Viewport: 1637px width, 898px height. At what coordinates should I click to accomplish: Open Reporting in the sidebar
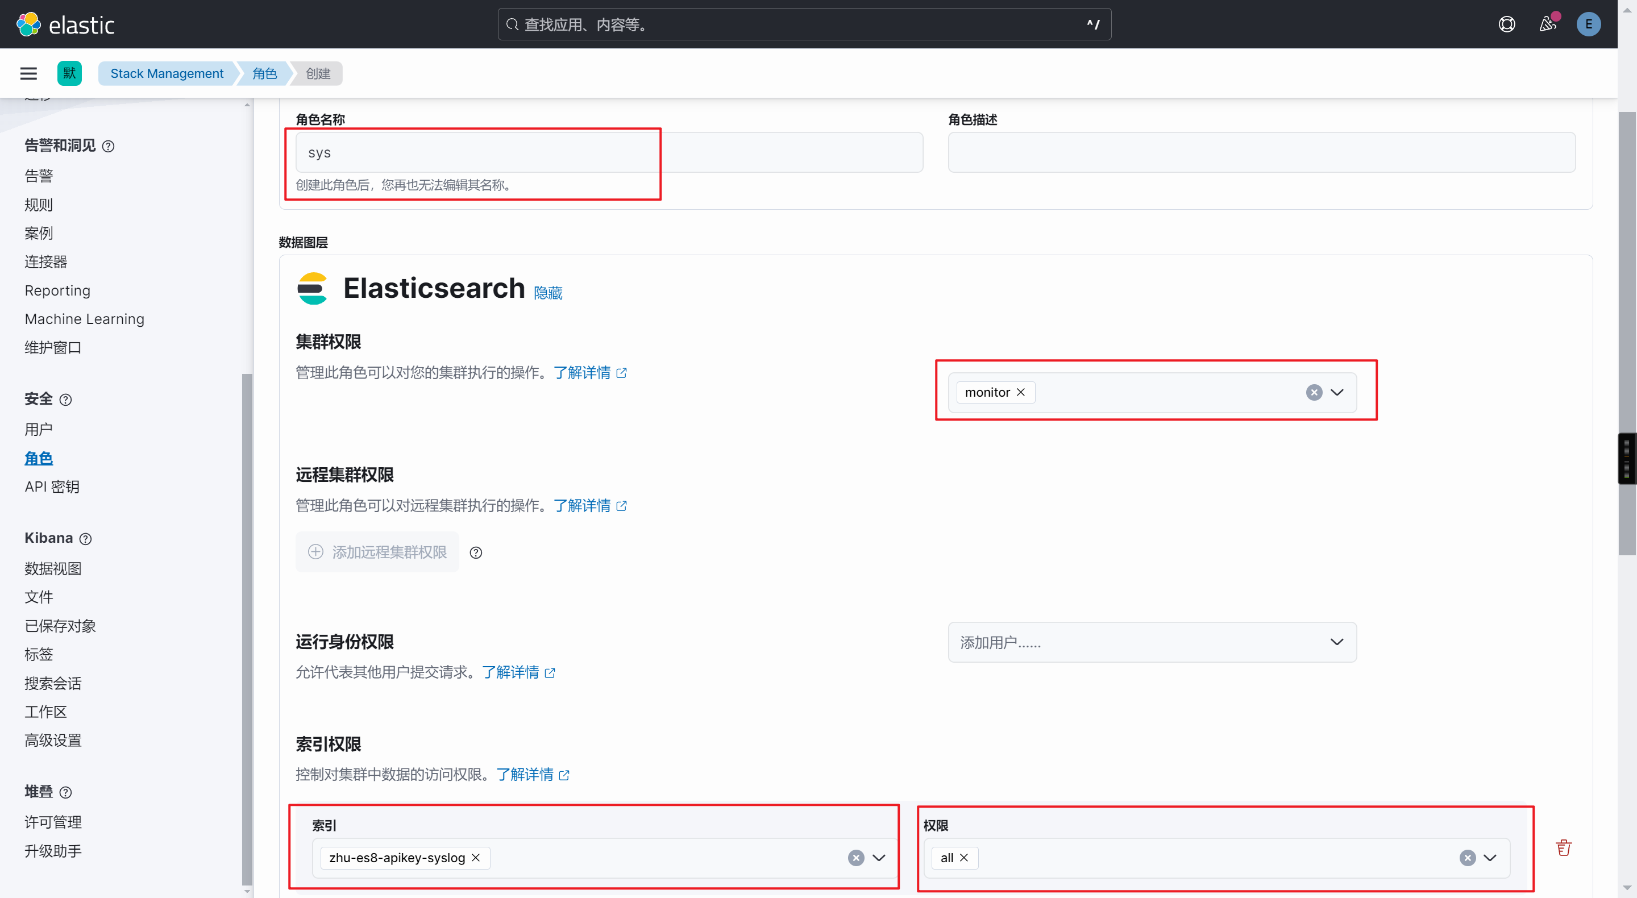[x=57, y=290]
